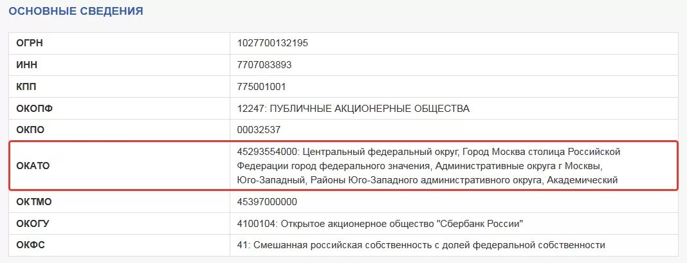687x263 pixels.
Task: Click the ОКАТО row label
Action: pyautogui.click(x=33, y=166)
